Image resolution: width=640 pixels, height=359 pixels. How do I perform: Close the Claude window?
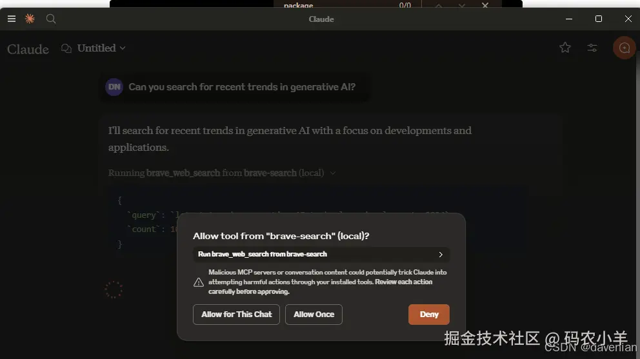point(628,19)
